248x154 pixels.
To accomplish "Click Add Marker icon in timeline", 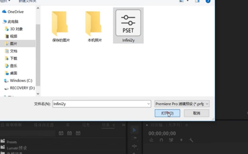I will pyautogui.click(x=181, y=140).
